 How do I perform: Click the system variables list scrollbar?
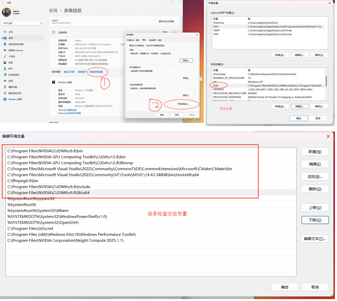(x=326, y=81)
